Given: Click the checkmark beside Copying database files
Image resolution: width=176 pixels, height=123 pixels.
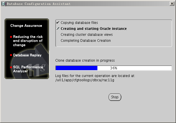Looking at the screenshot, I should (58, 22).
